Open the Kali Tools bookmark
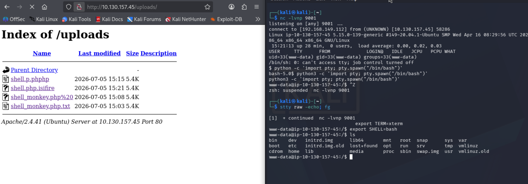 [x=76, y=19]
